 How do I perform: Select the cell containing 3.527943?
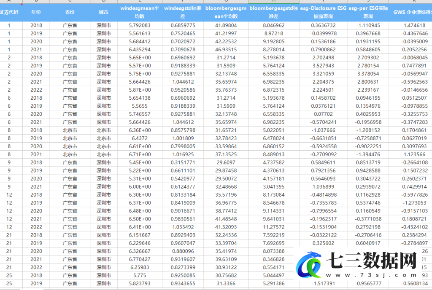323,66
